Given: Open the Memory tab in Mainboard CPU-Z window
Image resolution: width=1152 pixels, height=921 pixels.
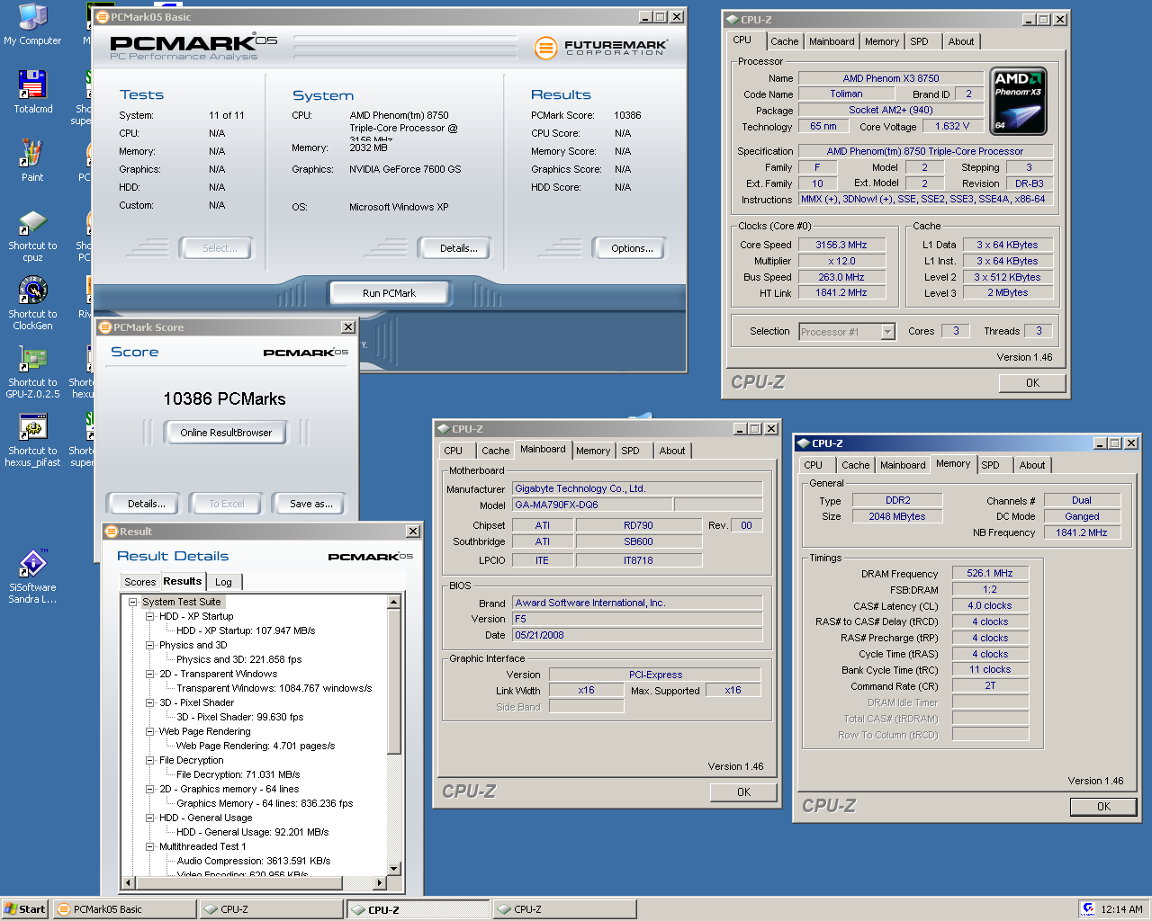Looking at the screenshot, I should (x=593, y=451).
